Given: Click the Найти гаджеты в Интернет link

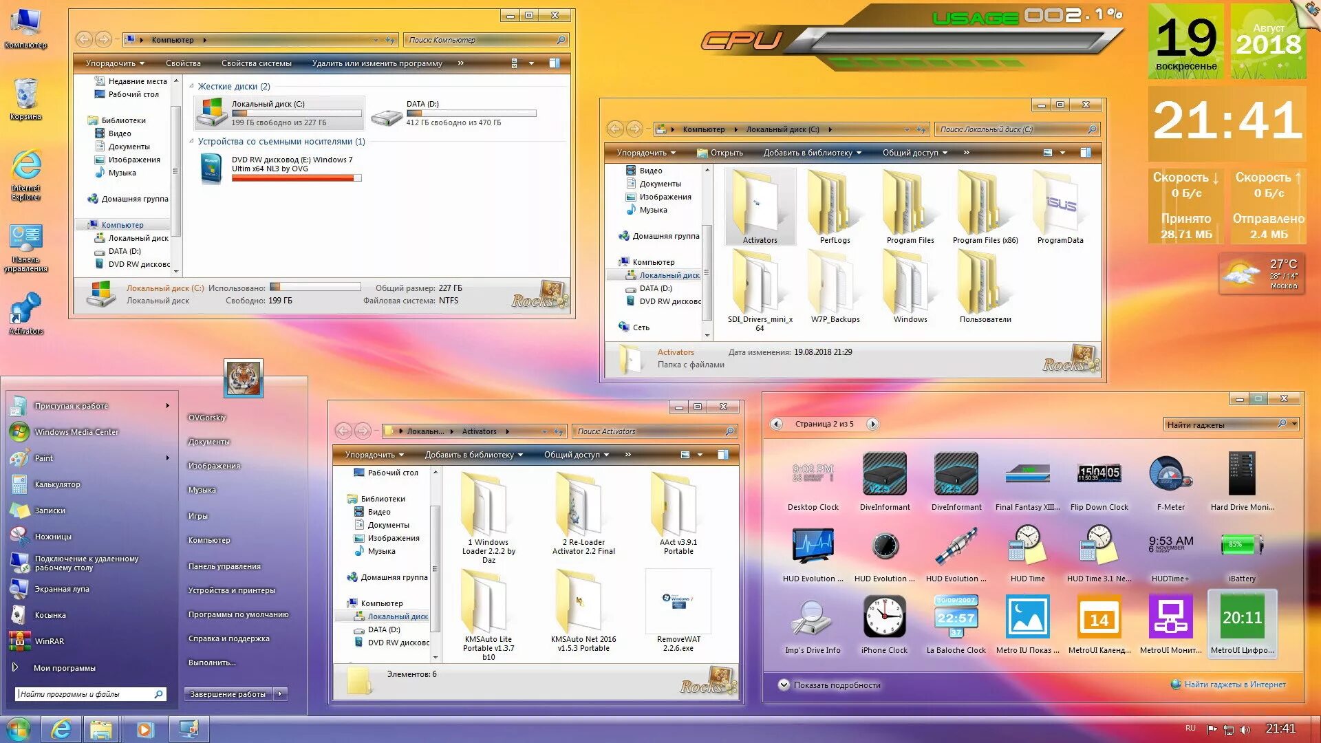Looking at the screenshot, I should point(1234,685).
